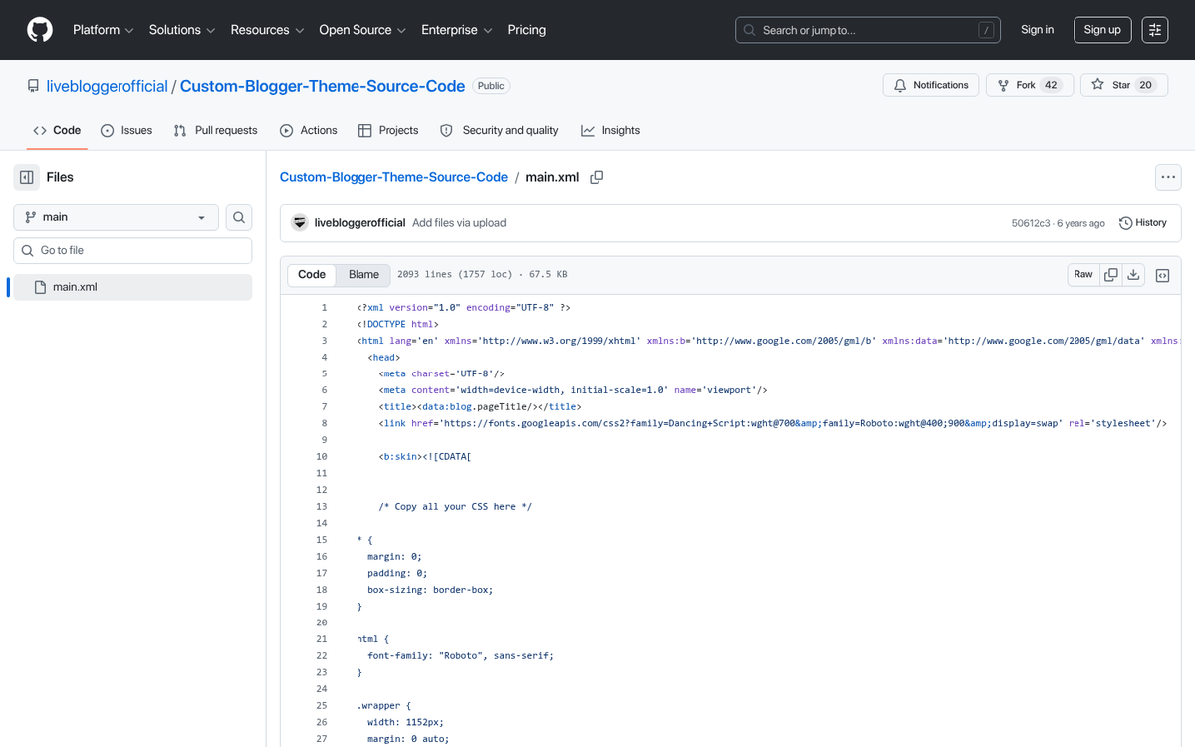This screenshot has height=747, width=1195.
Task: Copy raw file contents icon
Action: [1111, 275]
